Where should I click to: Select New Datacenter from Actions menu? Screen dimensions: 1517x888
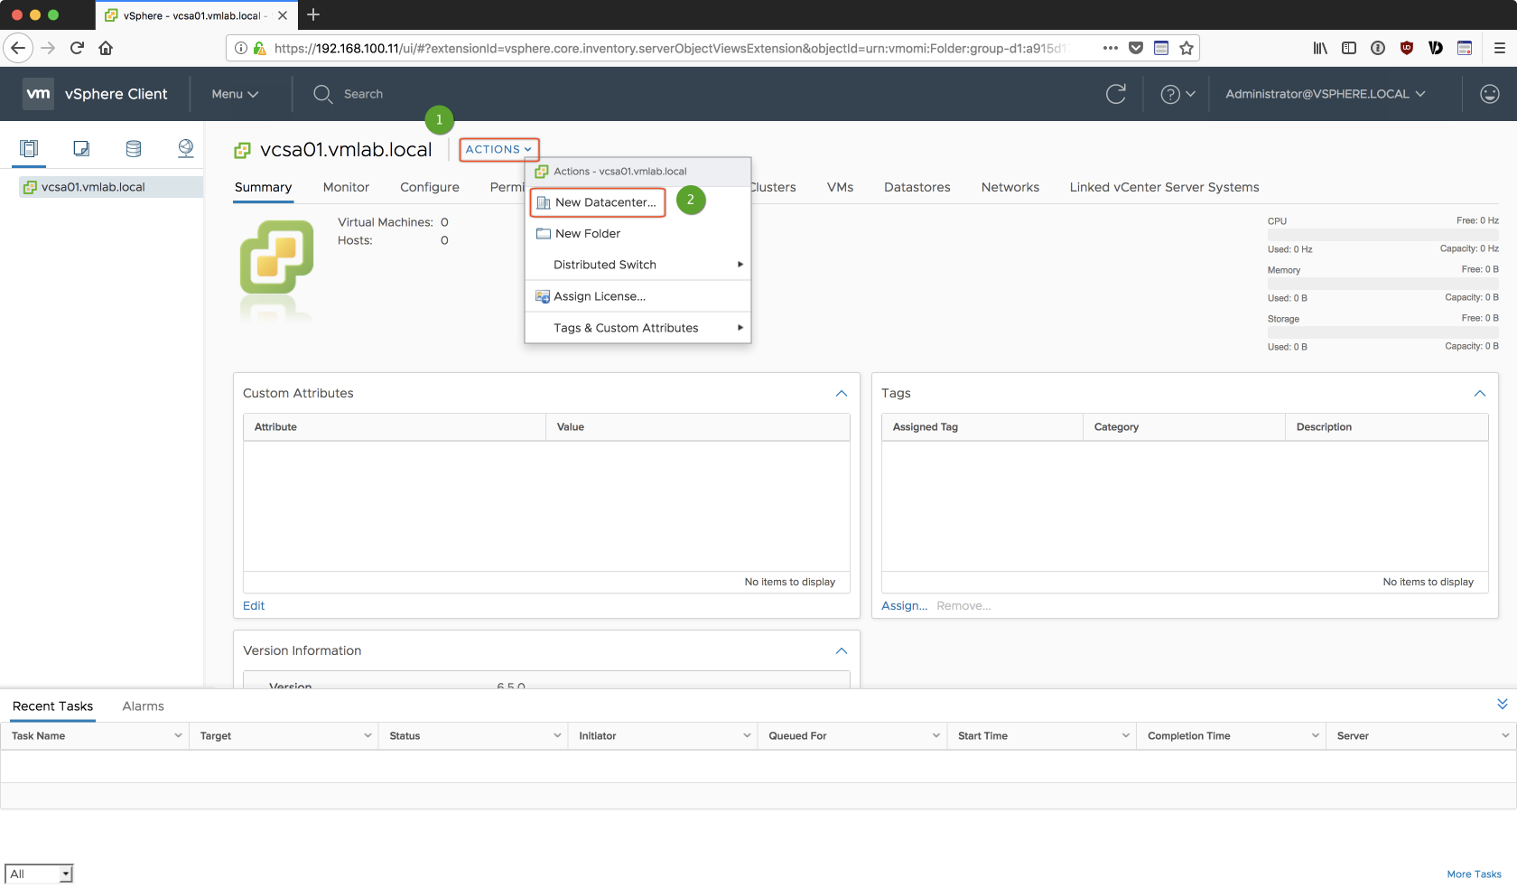[605, 202]
